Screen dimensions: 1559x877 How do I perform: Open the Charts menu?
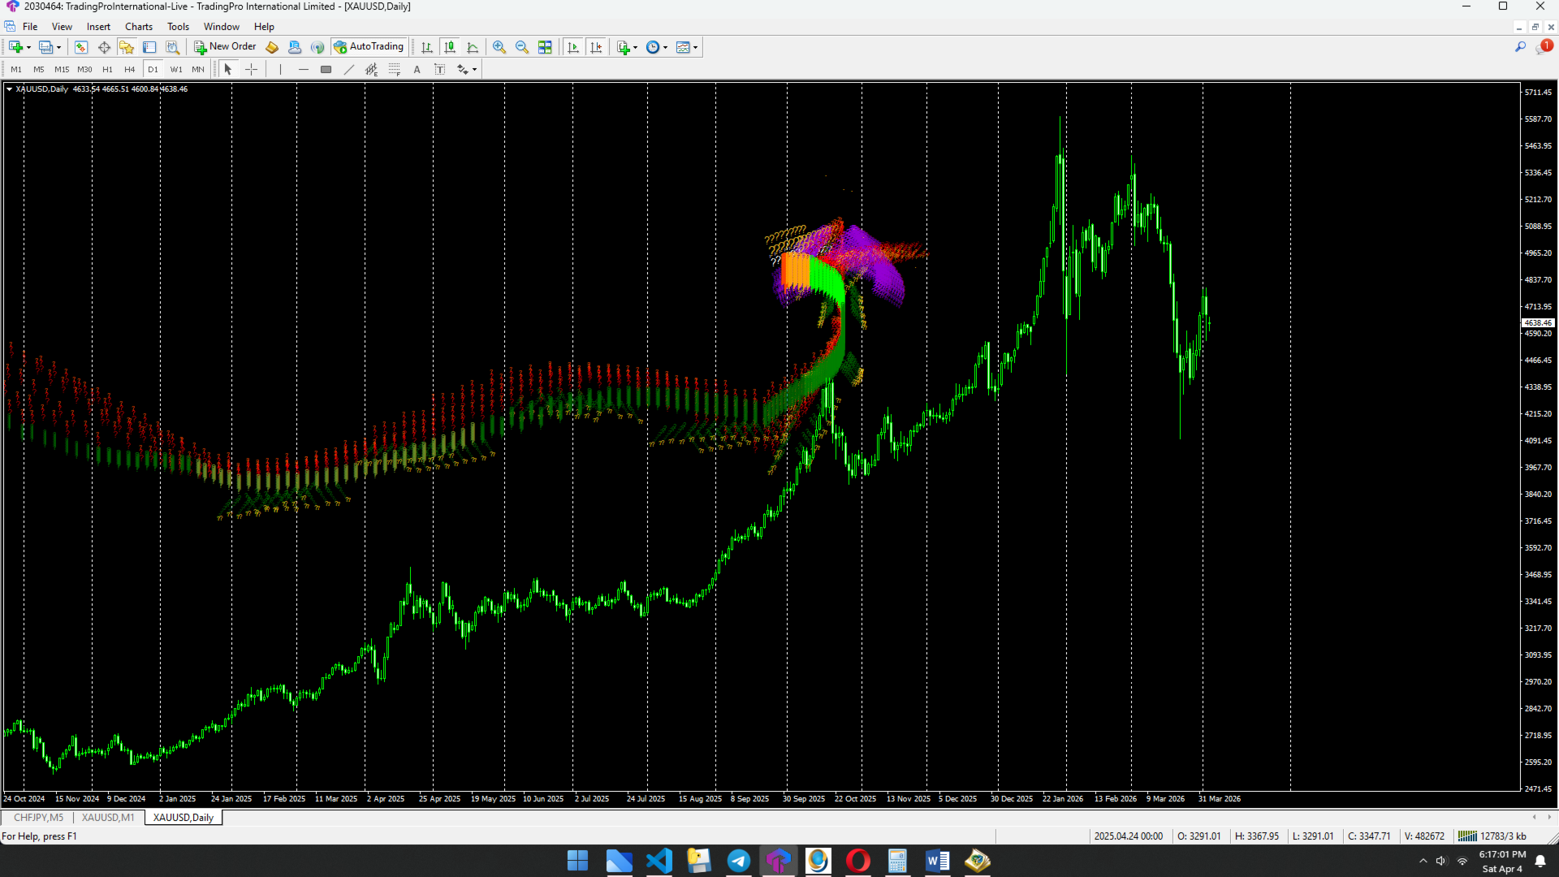click(x=138, y=27)
